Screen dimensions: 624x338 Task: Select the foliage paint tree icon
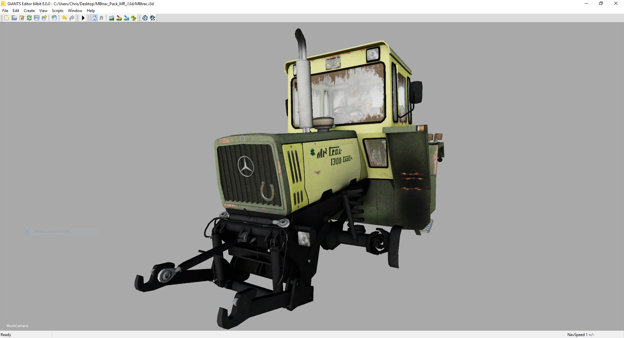tap(134, 18)
